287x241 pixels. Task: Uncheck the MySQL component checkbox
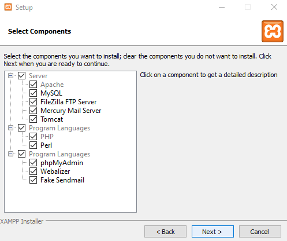(x=33, y=93)
